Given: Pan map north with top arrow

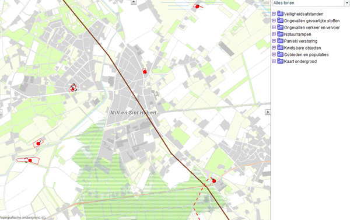Looking at the screenshot, I should (134, 2).
